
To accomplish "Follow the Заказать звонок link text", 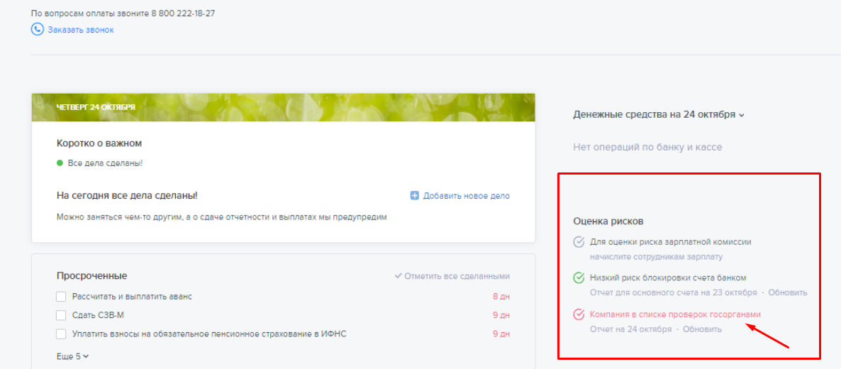I will click(x=81, y=30).
